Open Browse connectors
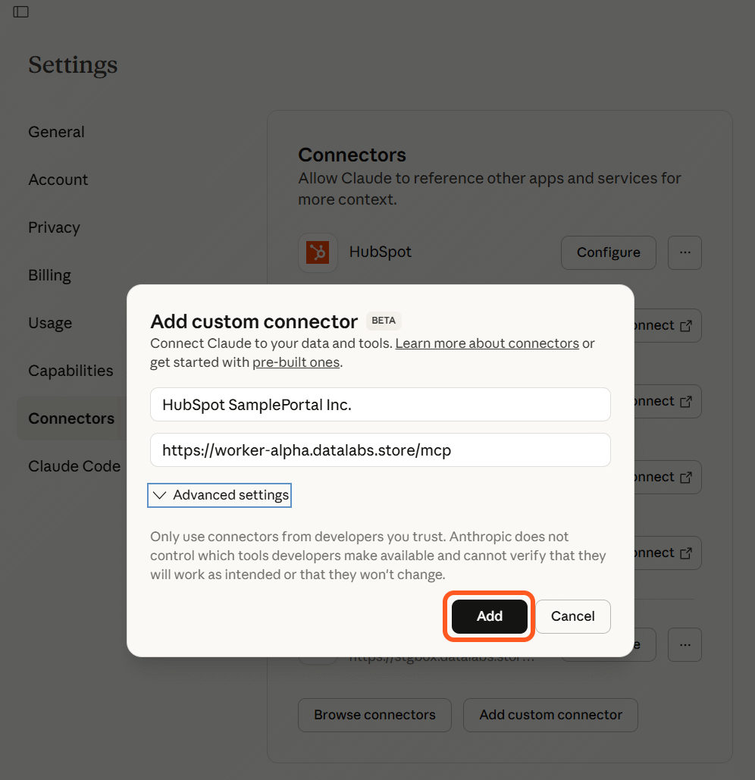The height and width of the screenshot is (780, 755). 374,715
